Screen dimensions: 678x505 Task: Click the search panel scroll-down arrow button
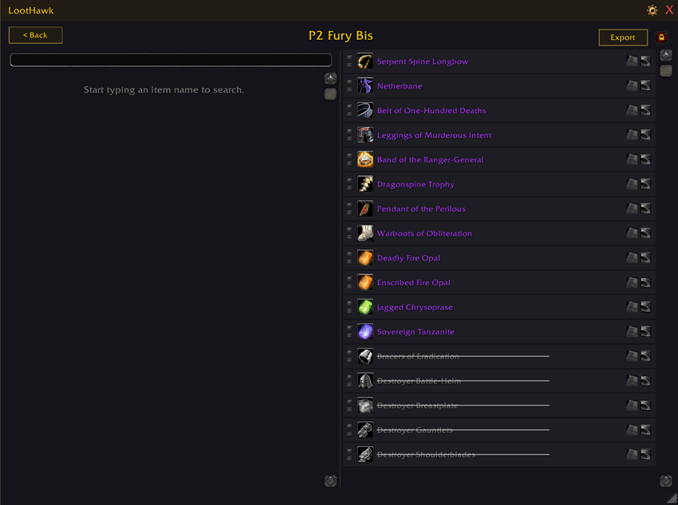[330, 481]
